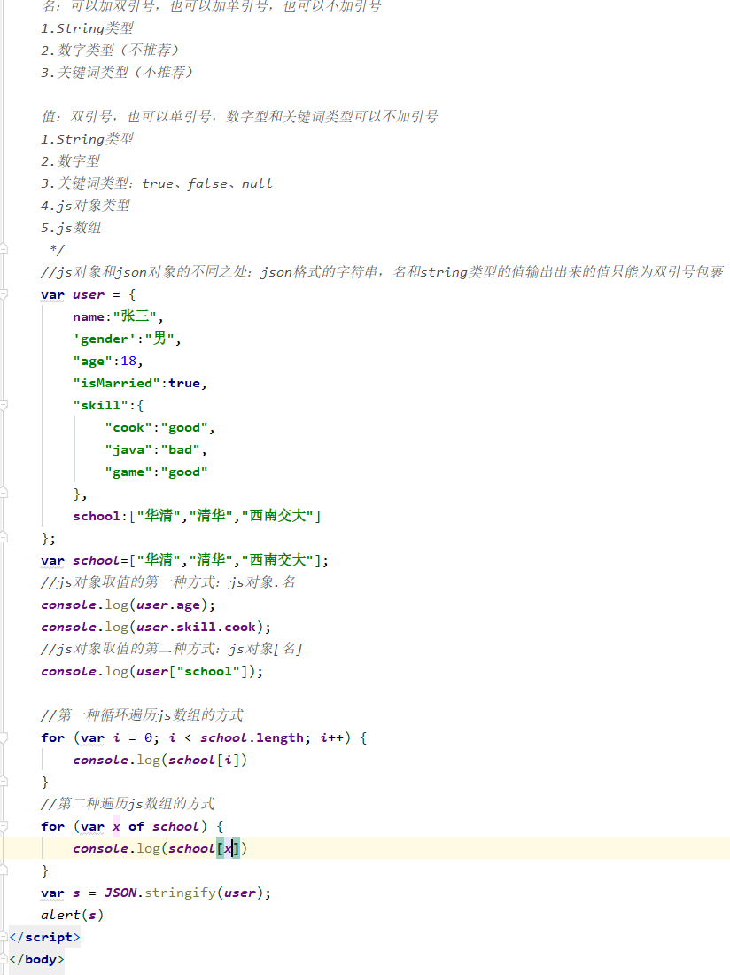Click the console.log(user["school"]) line
Screen dimensions: 730x975
click(x=152, y=672)
